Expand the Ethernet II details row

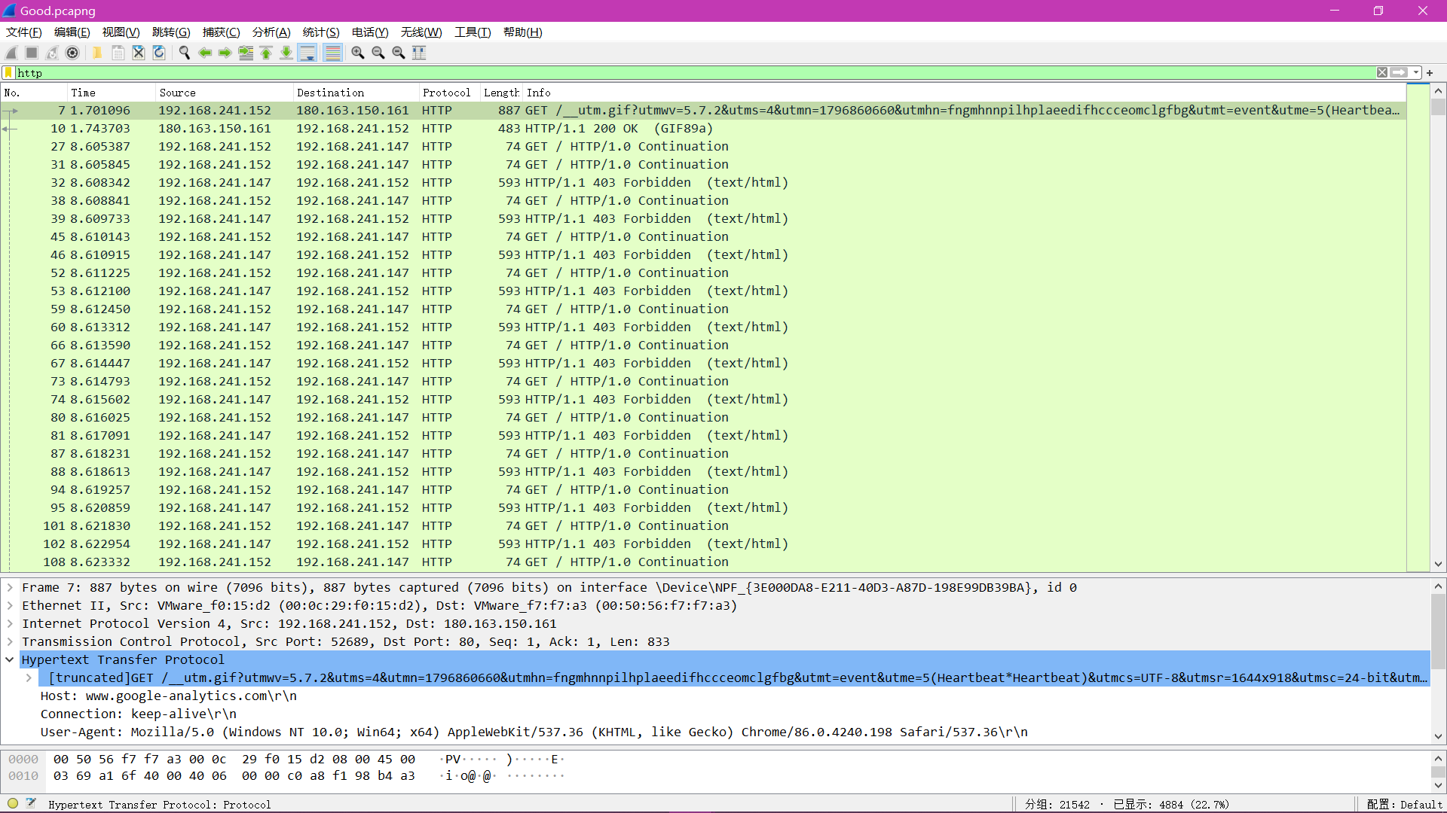click(10, 606)
